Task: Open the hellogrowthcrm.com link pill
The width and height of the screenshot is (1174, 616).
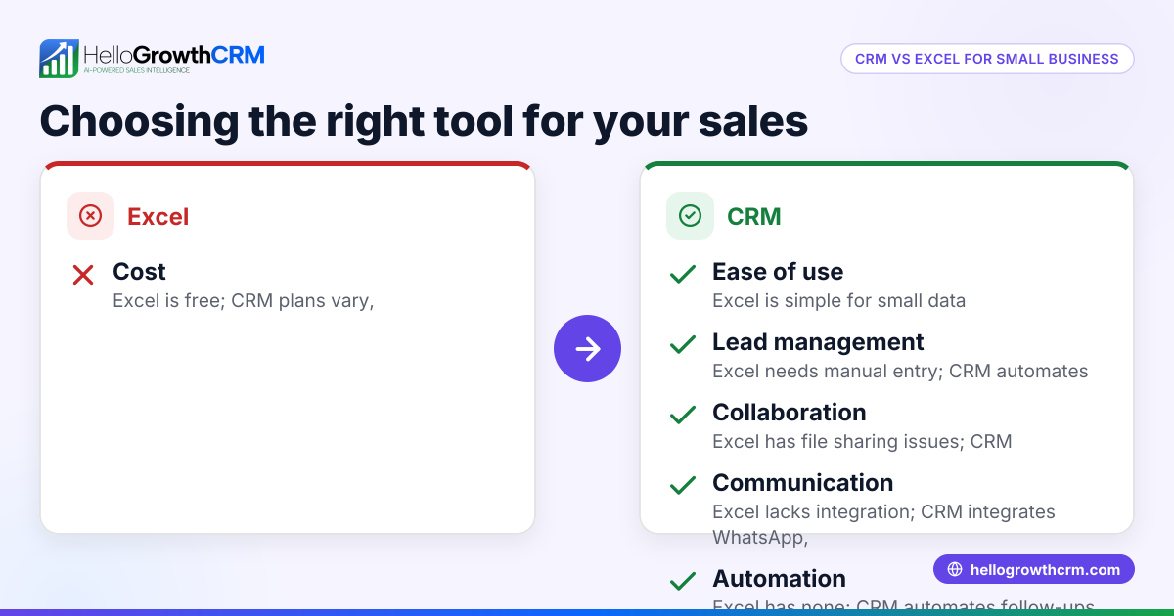Action: point(1033,569)
